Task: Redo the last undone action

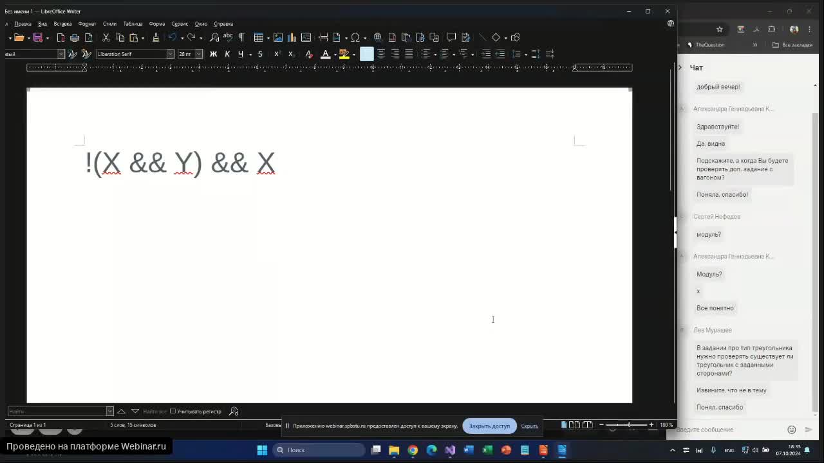Action: coord(191,37)
